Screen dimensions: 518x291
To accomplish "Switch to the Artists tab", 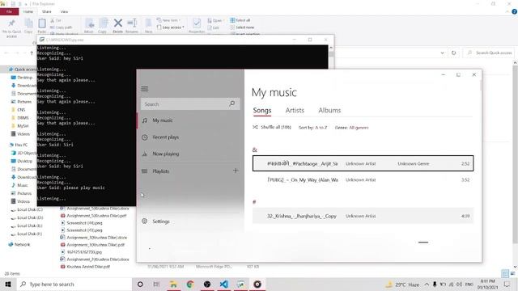I will (295, 110).
